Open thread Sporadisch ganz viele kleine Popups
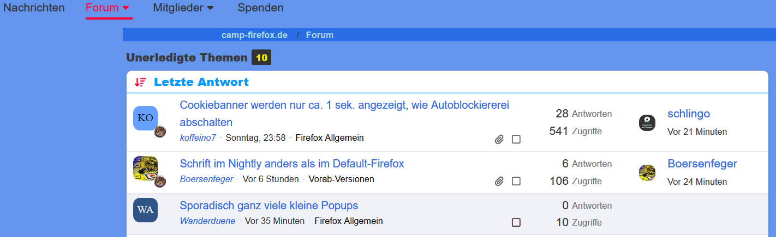 point(268,205)
